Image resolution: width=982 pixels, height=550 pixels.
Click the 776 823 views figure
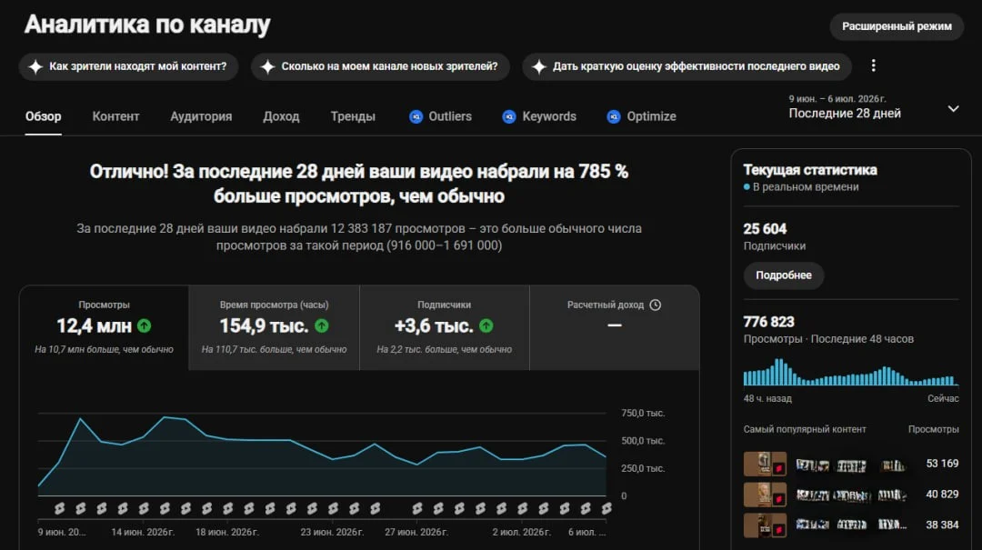pyautogui.click(x=768, y=322)
